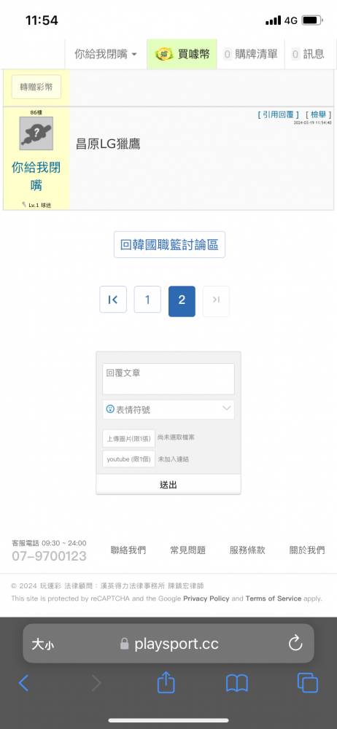337x729 pixels.
Task: Go back to 回韓國職籃討論區 forum
Action: tap(169, 244)
